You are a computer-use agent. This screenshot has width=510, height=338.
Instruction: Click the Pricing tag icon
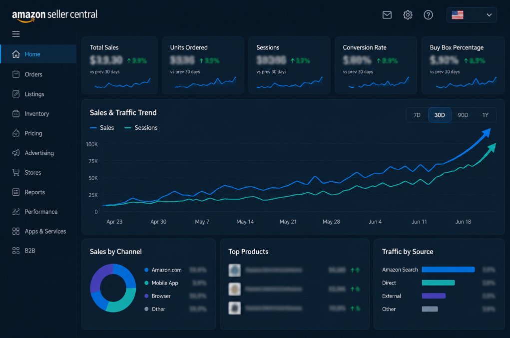(16, 133)
